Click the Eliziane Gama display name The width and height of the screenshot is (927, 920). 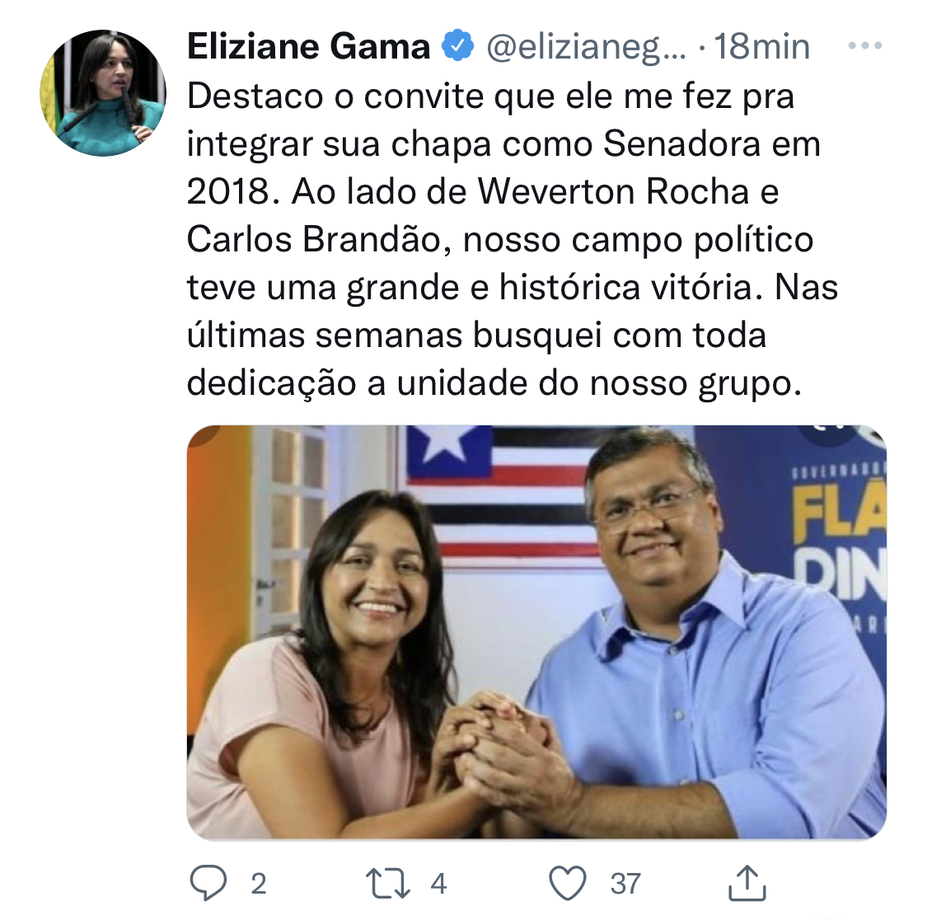pos(309,46)
